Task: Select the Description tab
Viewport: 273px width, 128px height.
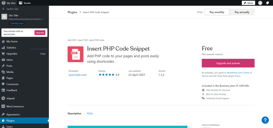Action: [74, 114]
